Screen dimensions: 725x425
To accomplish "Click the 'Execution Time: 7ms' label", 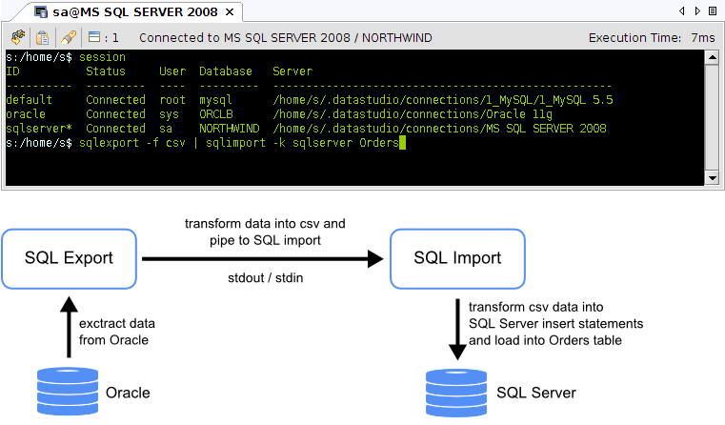I will [652, 38].
